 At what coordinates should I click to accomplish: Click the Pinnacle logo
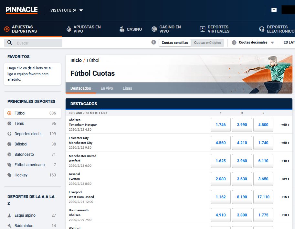[21, 10]
